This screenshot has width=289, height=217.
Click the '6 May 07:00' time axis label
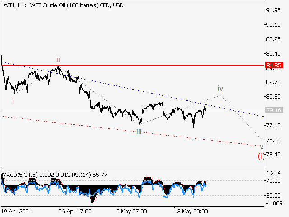tap(131, 211)
